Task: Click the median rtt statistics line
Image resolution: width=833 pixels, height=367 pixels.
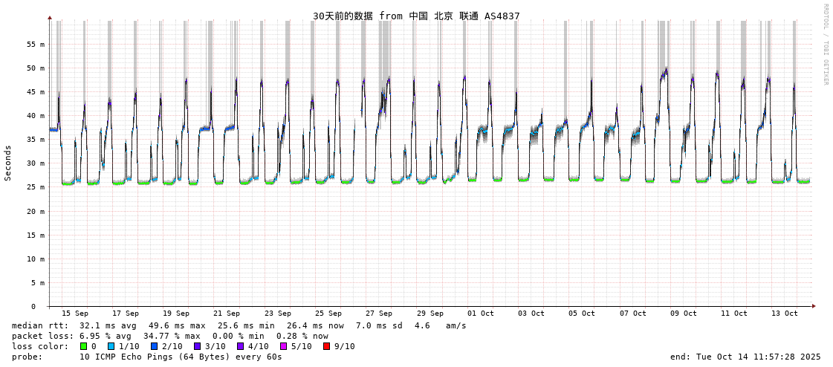Action: click(239, 325)
